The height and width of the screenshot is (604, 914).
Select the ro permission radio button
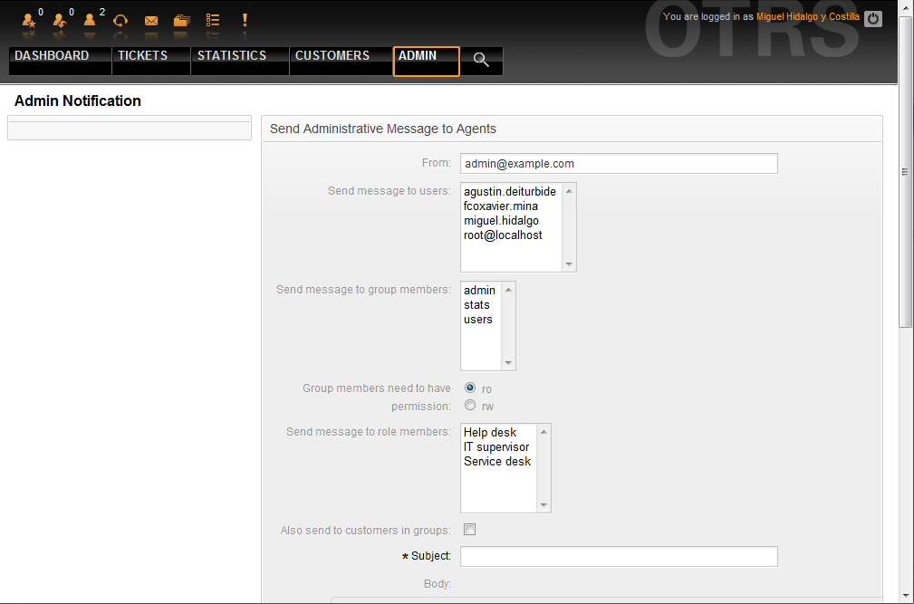[470, 388]
